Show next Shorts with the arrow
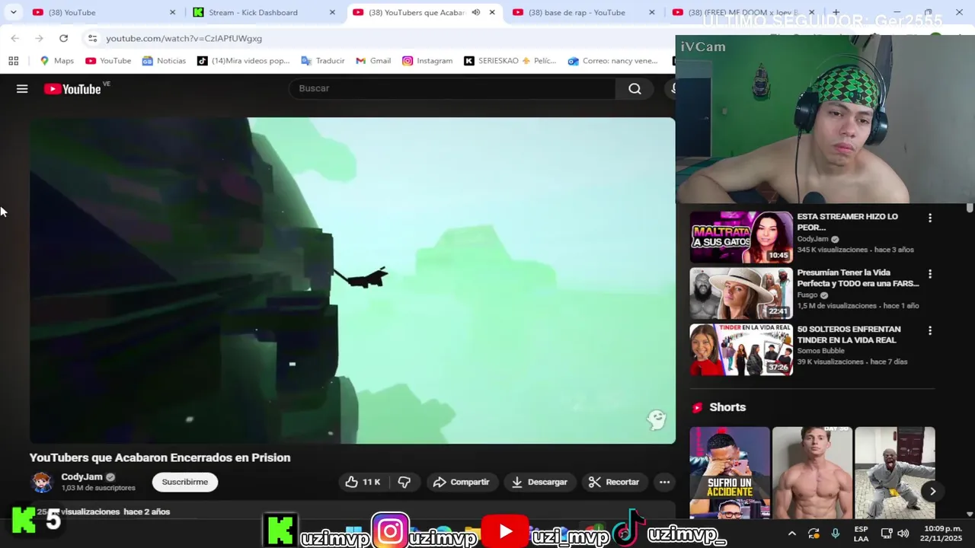This screenshot has width=975, height=548. (932, 491)
